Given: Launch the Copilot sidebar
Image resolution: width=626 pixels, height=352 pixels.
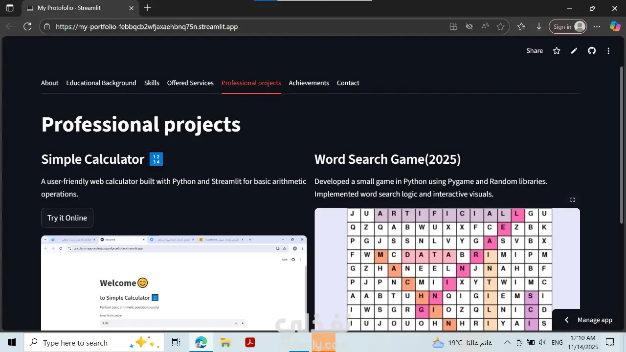Looking at the screenshot, I should tap(615, 27).
